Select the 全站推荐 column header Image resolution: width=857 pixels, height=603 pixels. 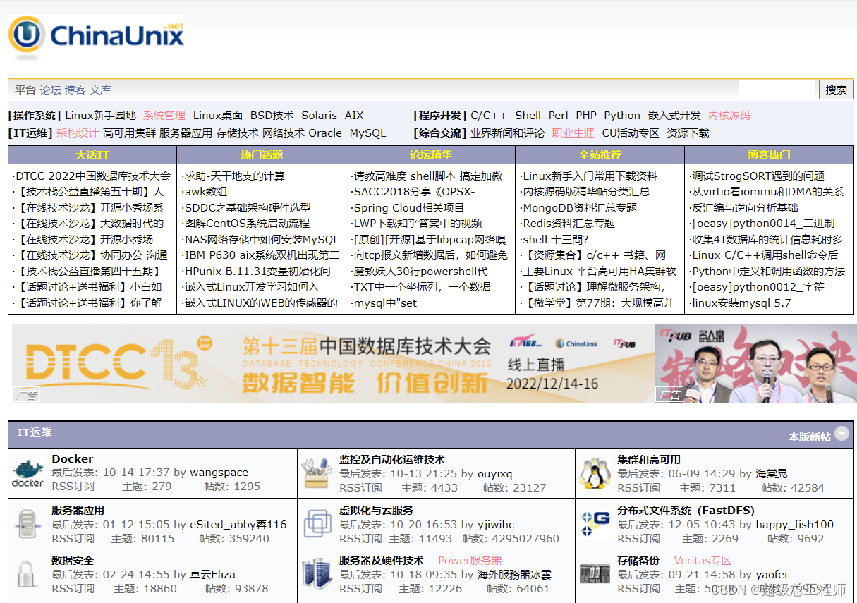click(x=600, y=154)
